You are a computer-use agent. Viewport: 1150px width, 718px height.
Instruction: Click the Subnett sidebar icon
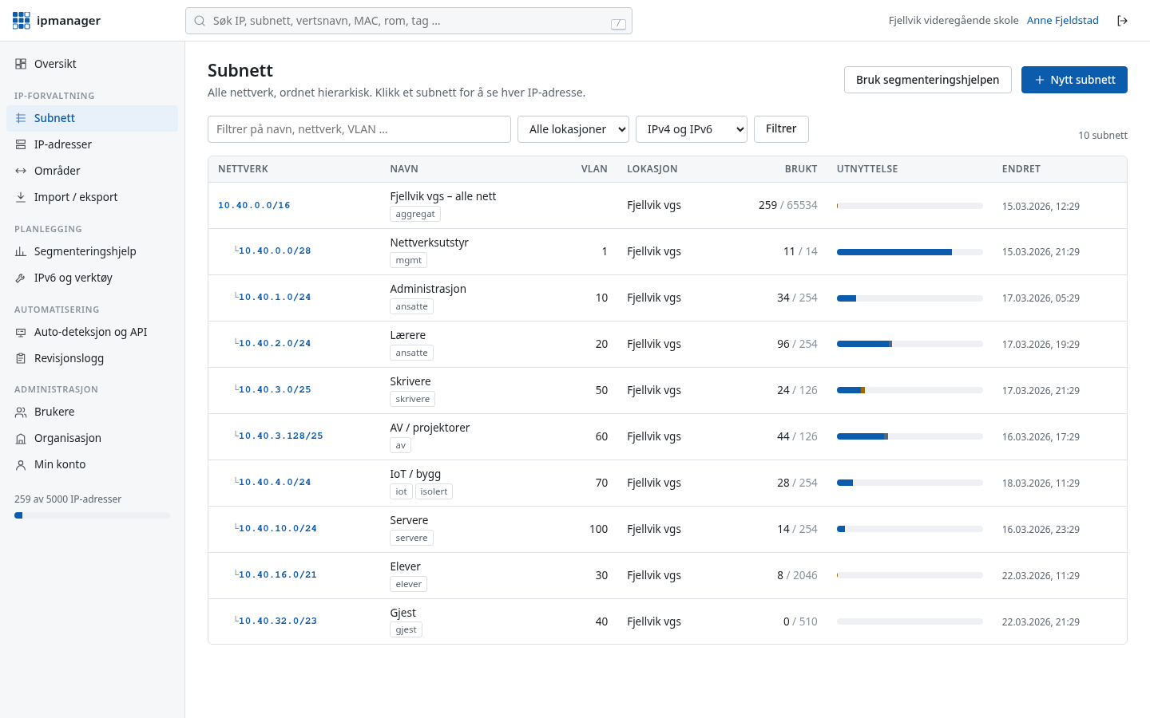[x=21, y=118]
